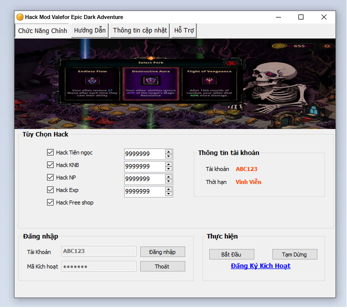Uncheck the Hack Tiên ngọc checkbox
Image resolution: width=347 pixels, height=308 pixels.
coord(50,152)
